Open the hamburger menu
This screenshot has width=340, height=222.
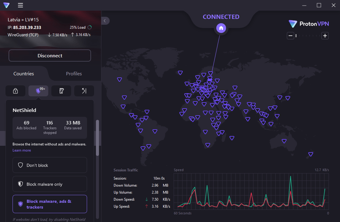tap(20, 5)
